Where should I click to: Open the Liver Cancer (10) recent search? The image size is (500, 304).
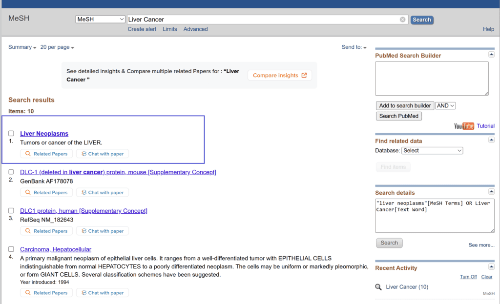[407, 287]
